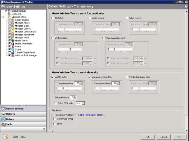This screenshot has height=141, width=189.
Task: Click the Windows Task Manager icon
Action: coord(13,55)
